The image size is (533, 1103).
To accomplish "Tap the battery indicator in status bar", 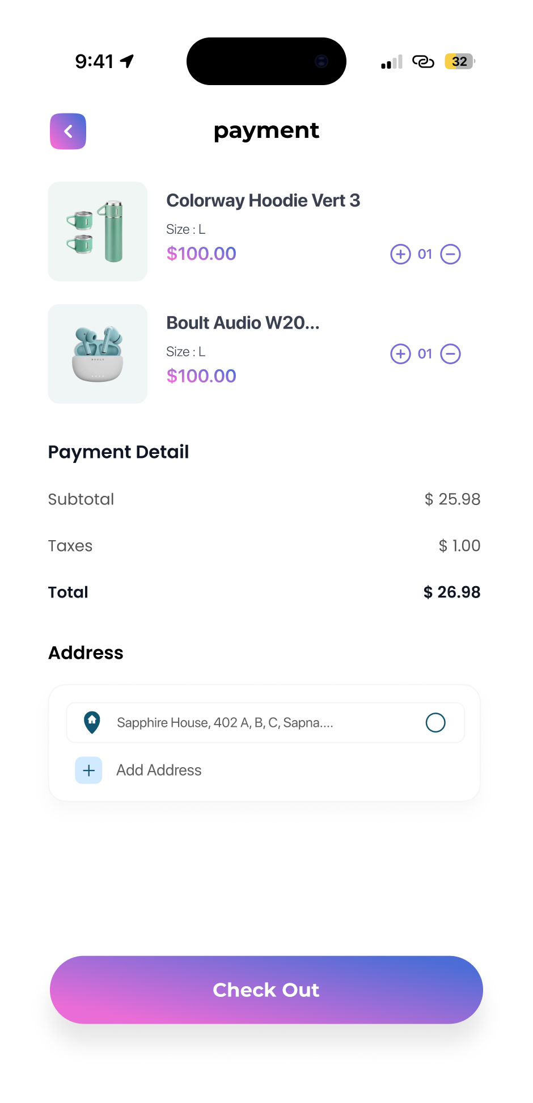I will pyautogui.click(x=460, y=61).
